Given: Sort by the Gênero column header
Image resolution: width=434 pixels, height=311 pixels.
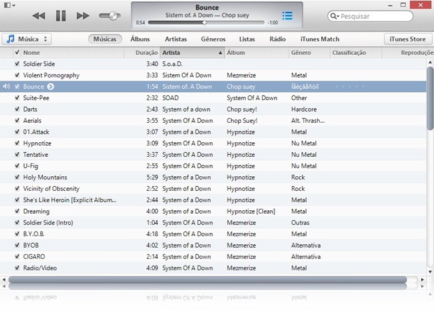Looking at the screenshot, I should point(309,53).
